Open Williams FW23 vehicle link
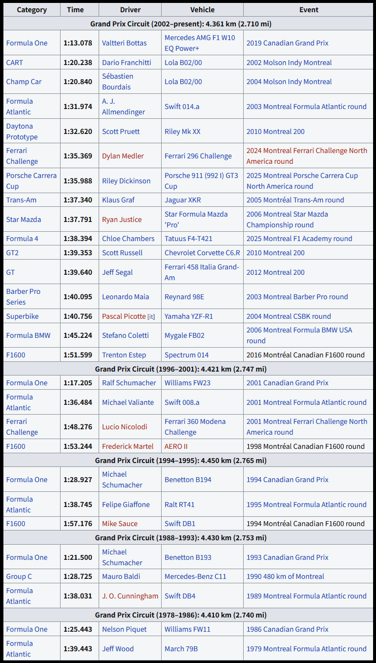The height and width of the screenshot is (663, 376). coord(188,383)
